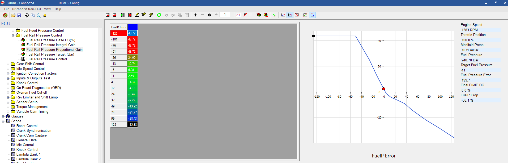
Task: Expand the Fuel Feed Pressure Control folder
Action: (13, 31)
